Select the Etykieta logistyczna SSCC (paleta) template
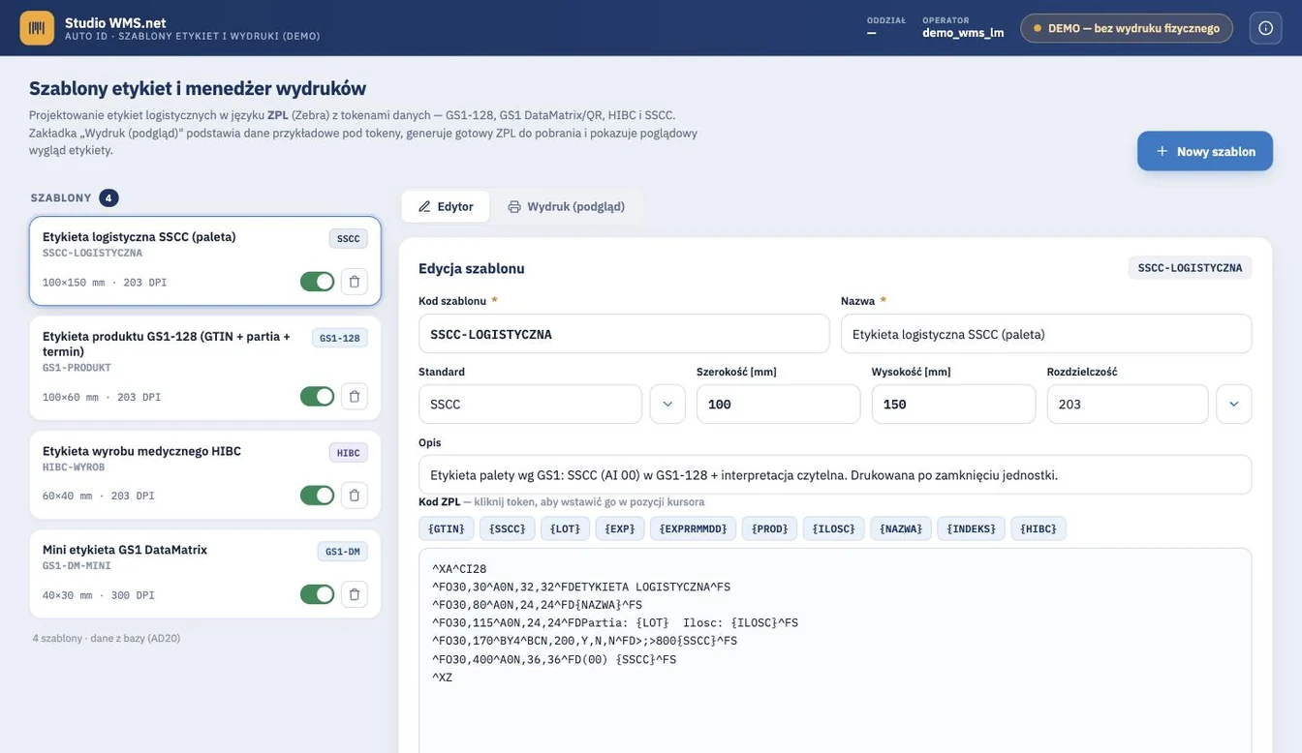This screenshot has height=753, width=1302. (205, 260)
